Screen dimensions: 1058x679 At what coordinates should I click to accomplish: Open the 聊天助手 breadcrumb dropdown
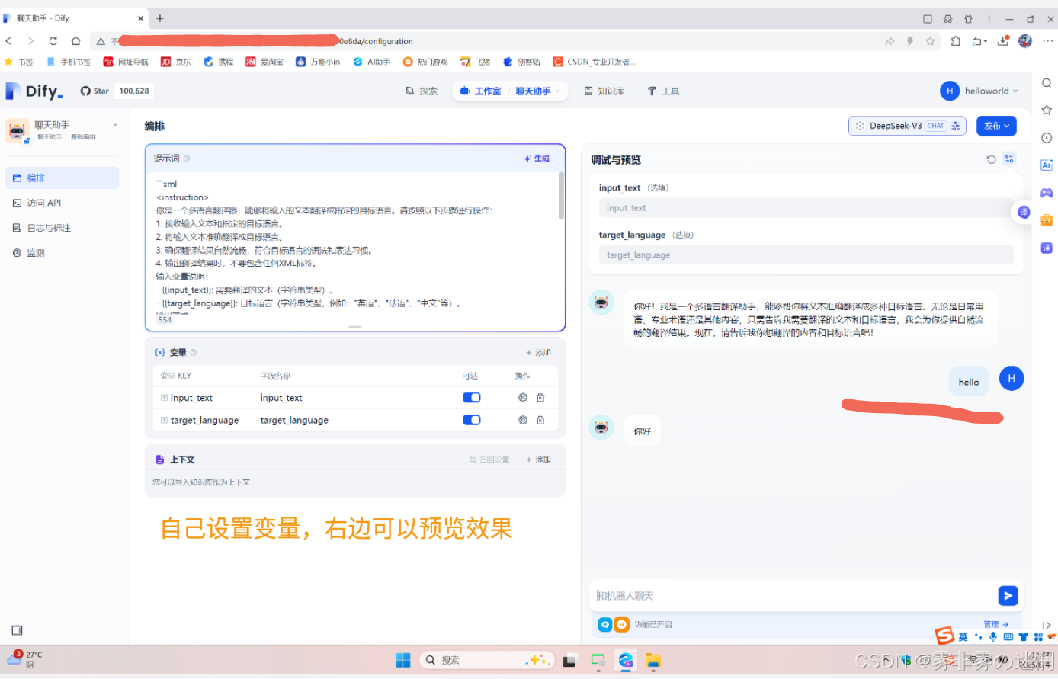537,91
